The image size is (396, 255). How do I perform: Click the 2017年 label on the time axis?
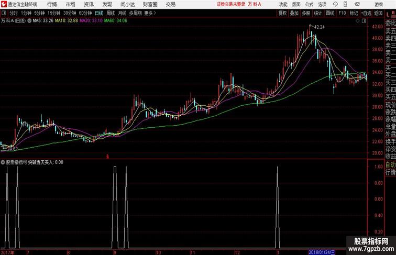[x=7, y=252]
